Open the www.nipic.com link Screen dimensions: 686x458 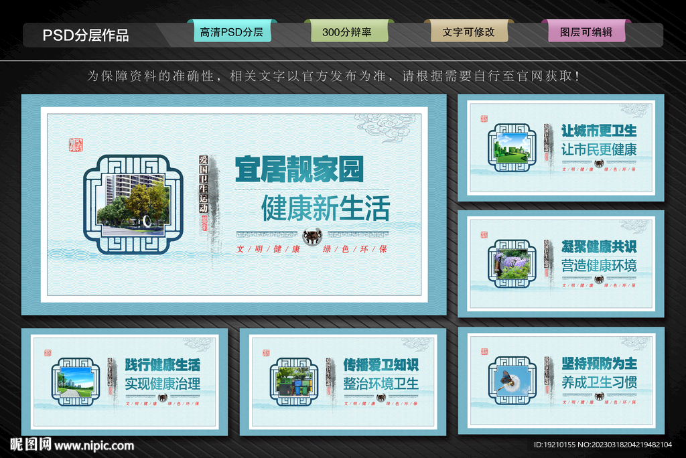[94, 445]
